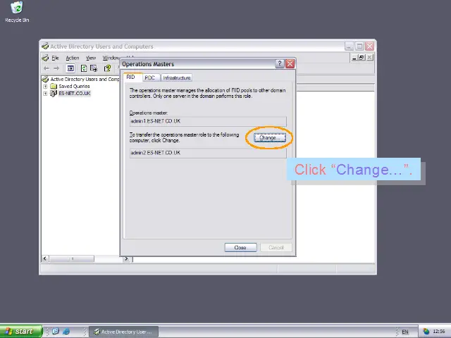Screen dimensions: 451x338
Task: Click the Active Directory window title bar icon
Action: (45, 46)
